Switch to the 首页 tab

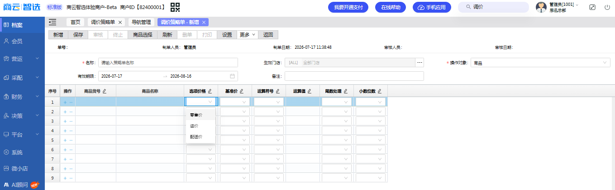pos(75,22)
